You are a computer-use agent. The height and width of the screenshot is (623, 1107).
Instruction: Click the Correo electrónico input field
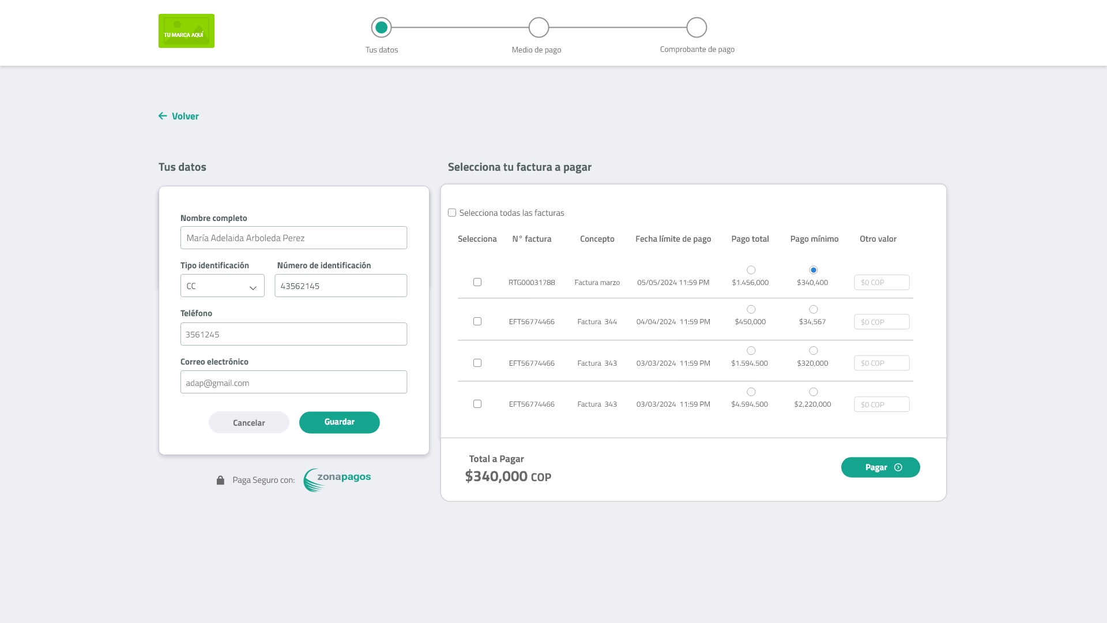click(x=293, y=382)
